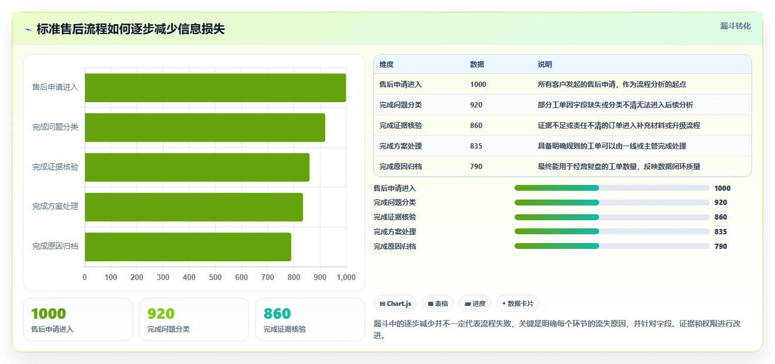The width and height of the screenshot is (775, 364).
Task: Click the x-axis label 1,000
Action: click(346, 277)
